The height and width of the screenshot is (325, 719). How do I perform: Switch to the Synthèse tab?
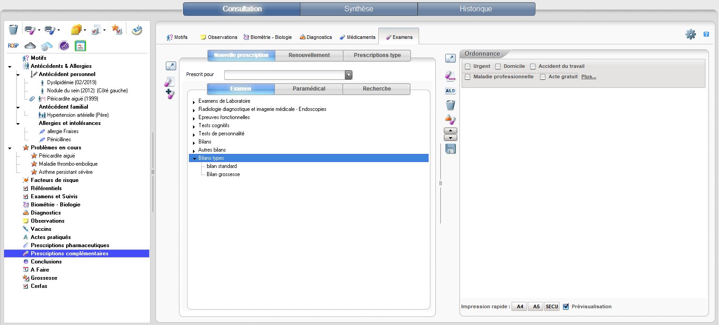pos(358,9)
